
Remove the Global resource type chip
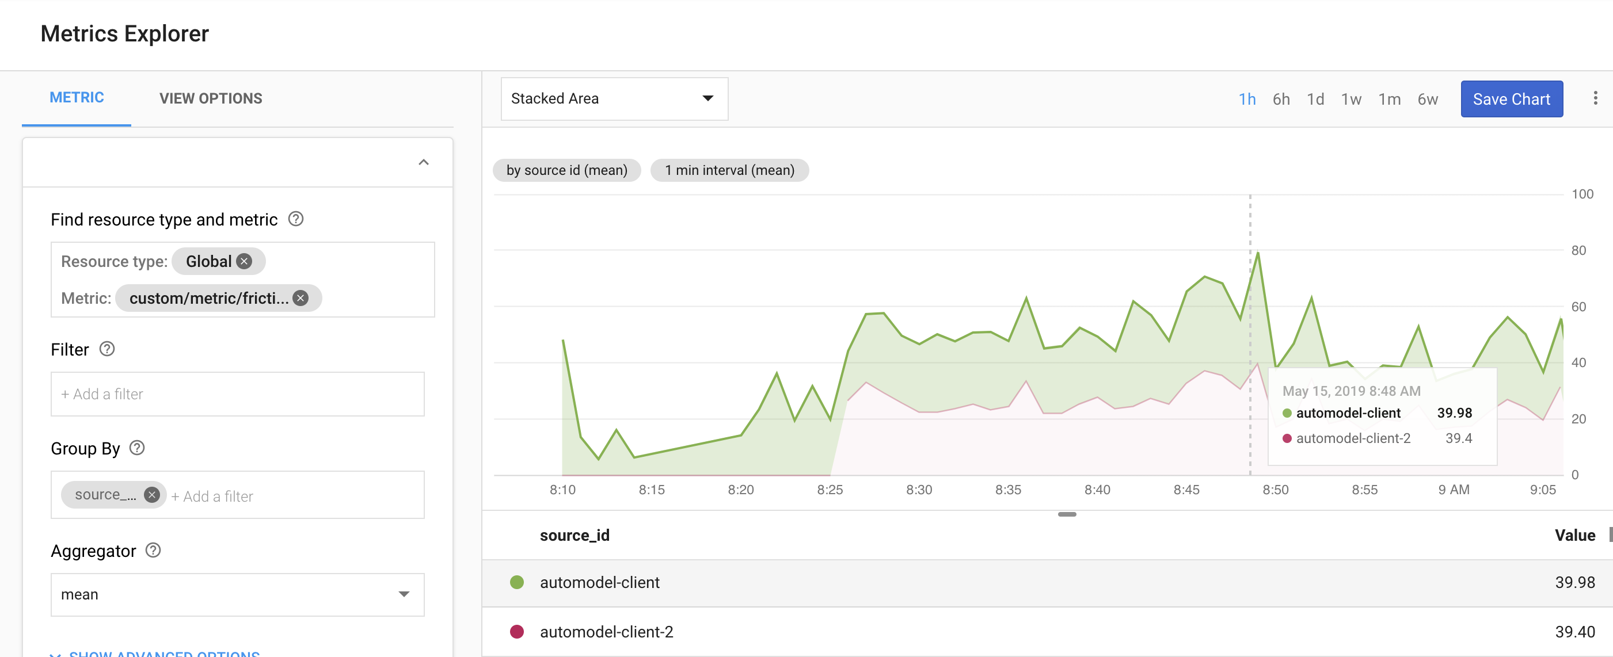point(244,261)
